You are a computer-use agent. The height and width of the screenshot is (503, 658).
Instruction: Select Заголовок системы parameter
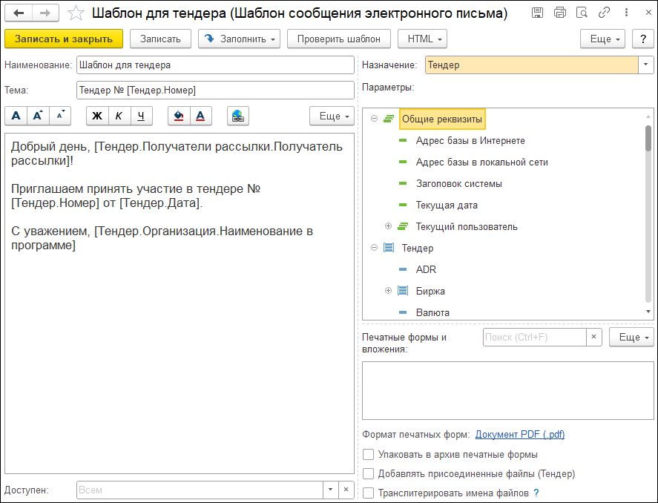(x=459, y=183)
